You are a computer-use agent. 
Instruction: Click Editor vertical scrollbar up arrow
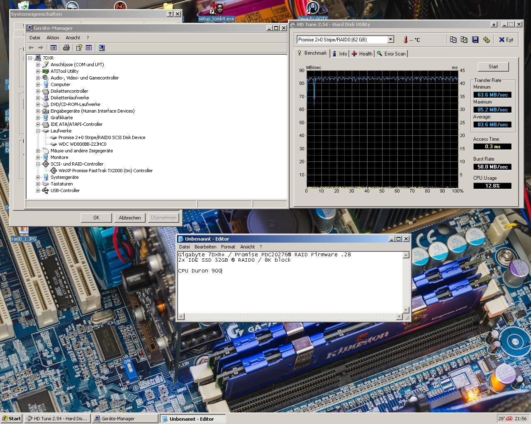click(x=406, y=255)
